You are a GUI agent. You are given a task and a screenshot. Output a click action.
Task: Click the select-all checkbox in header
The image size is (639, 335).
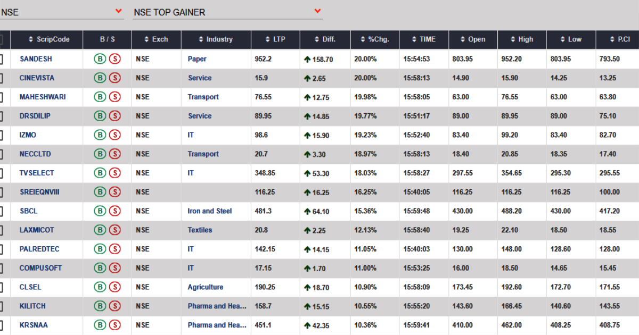[1, 40]
